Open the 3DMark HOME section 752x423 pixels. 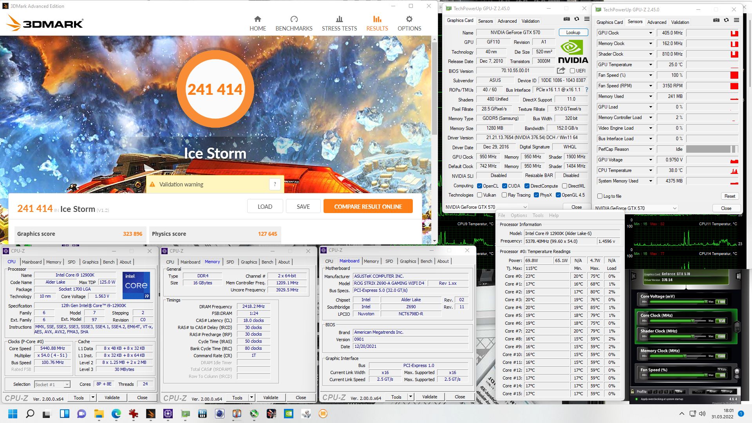point(258,23)
